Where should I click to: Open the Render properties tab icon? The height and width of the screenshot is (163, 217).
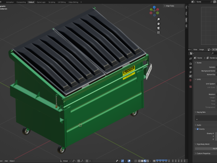click(191, 64)
